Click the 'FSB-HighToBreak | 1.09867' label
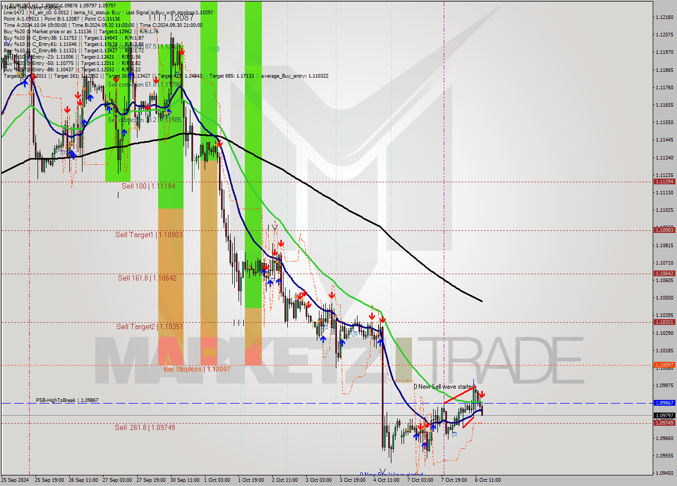This screenshot has height=486, width=677. click(67, 401)
